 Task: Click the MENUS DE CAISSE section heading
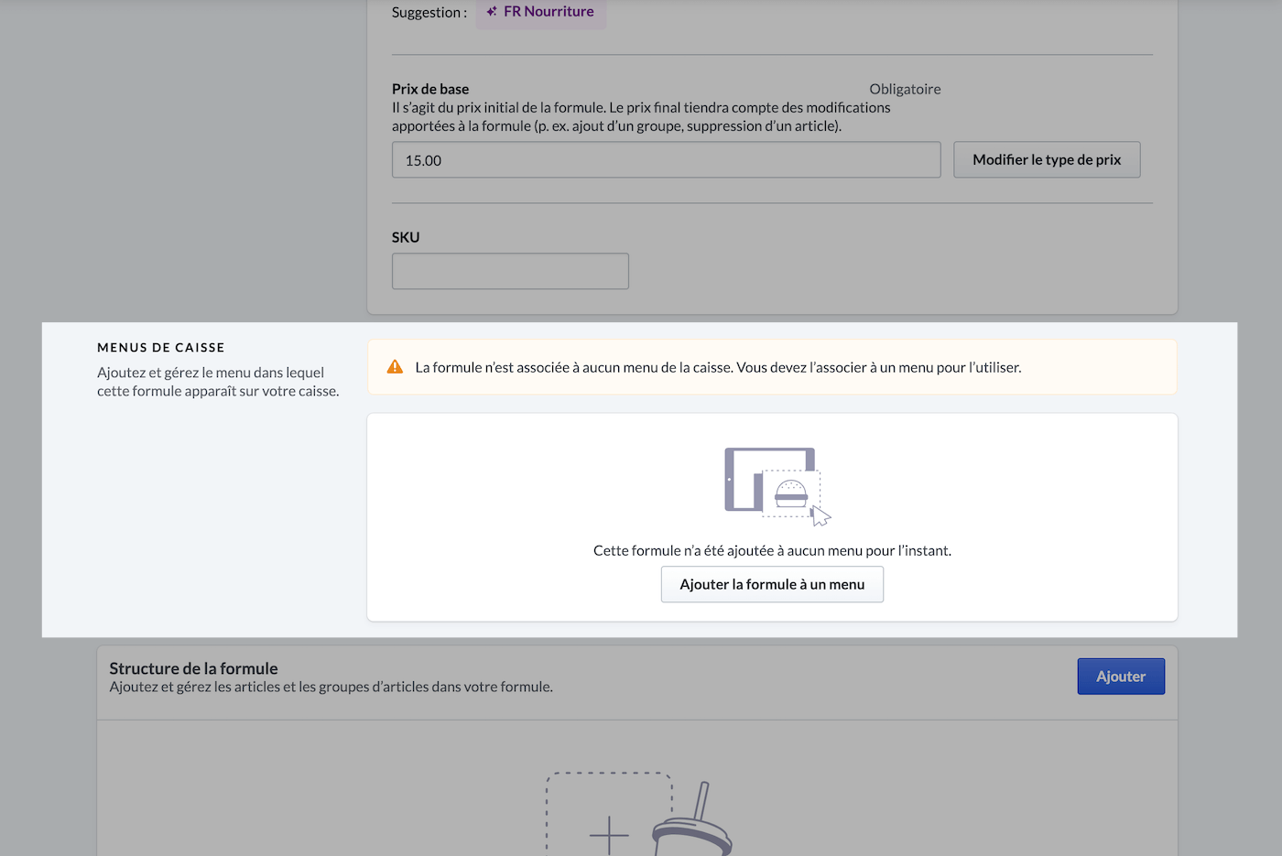(x=161, y=348)
